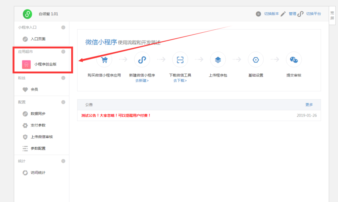Screen dimensions: 338x202
Task: Click the heart member icon
Action: tap(25, 90)
